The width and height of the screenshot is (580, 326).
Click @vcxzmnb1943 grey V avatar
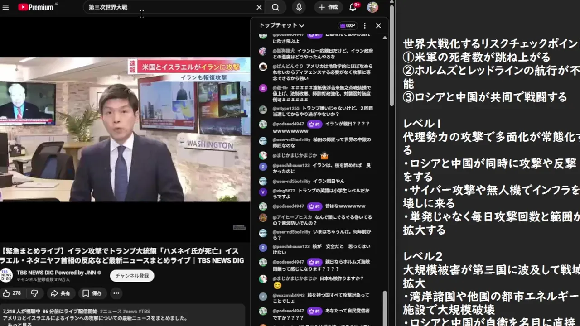[263, 297]
